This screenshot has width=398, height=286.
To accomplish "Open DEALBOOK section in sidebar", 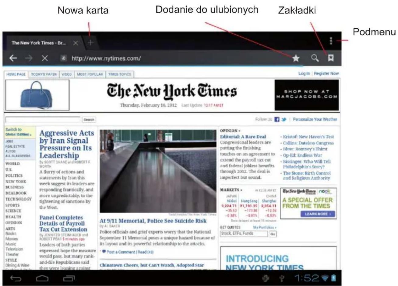I will [16, 193].
